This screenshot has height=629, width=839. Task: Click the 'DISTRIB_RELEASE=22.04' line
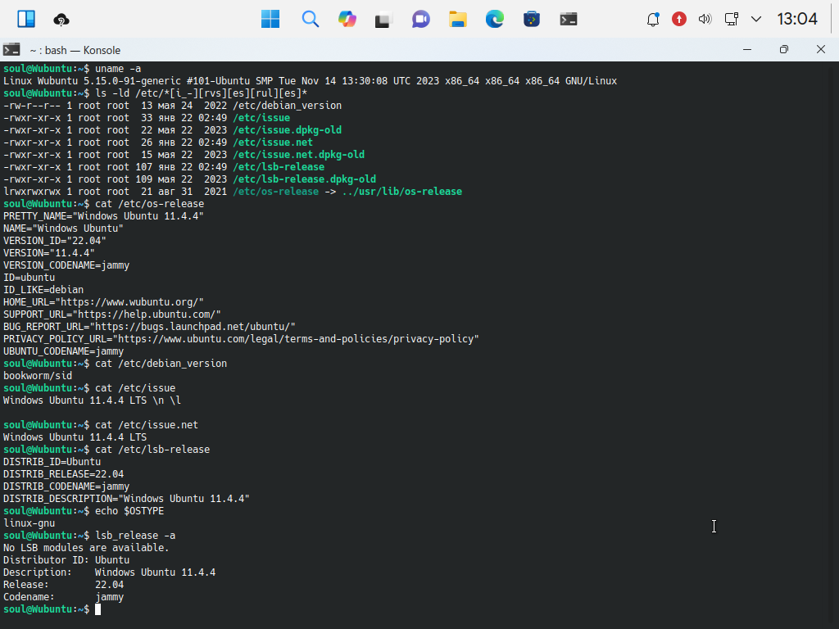pos(64,474)
